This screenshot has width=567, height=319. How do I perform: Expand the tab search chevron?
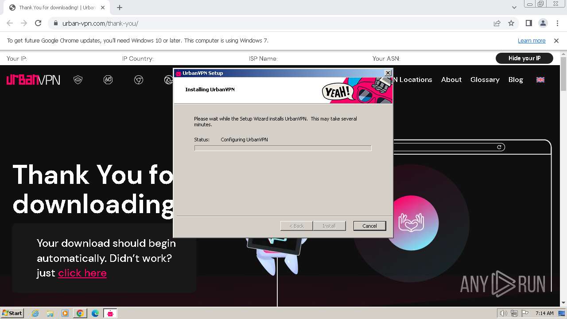tap(514, 8)
